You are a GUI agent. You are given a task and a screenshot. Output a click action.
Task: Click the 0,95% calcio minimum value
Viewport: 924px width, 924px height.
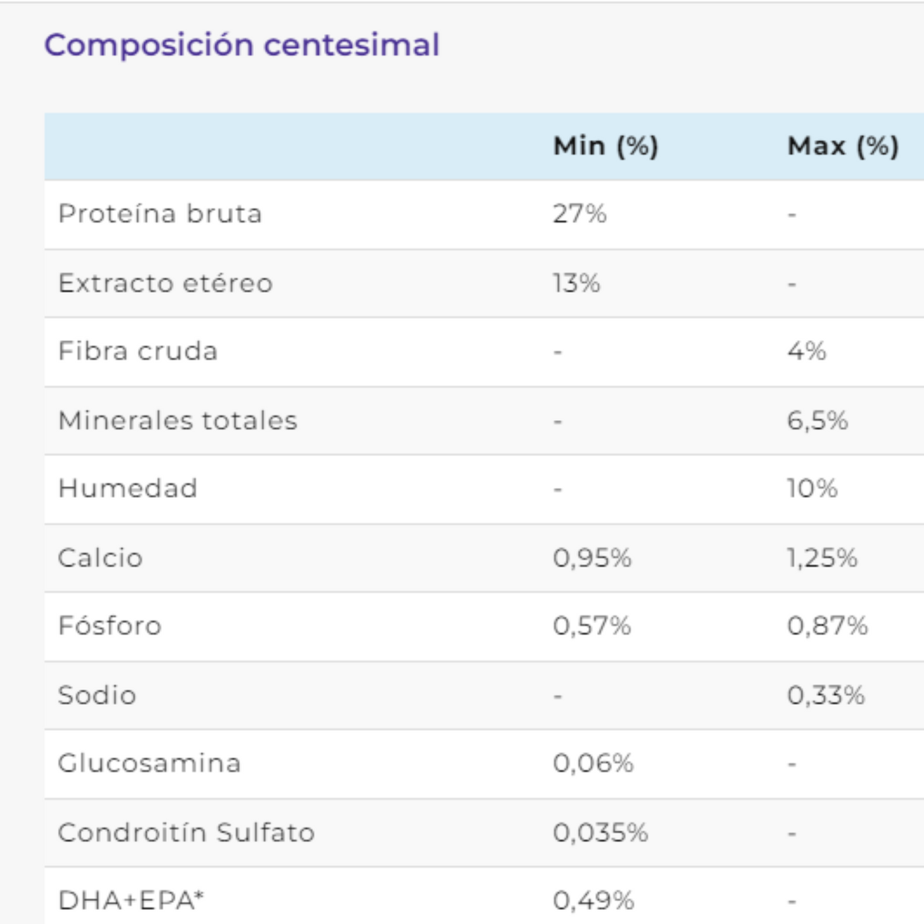coord(592,558)
